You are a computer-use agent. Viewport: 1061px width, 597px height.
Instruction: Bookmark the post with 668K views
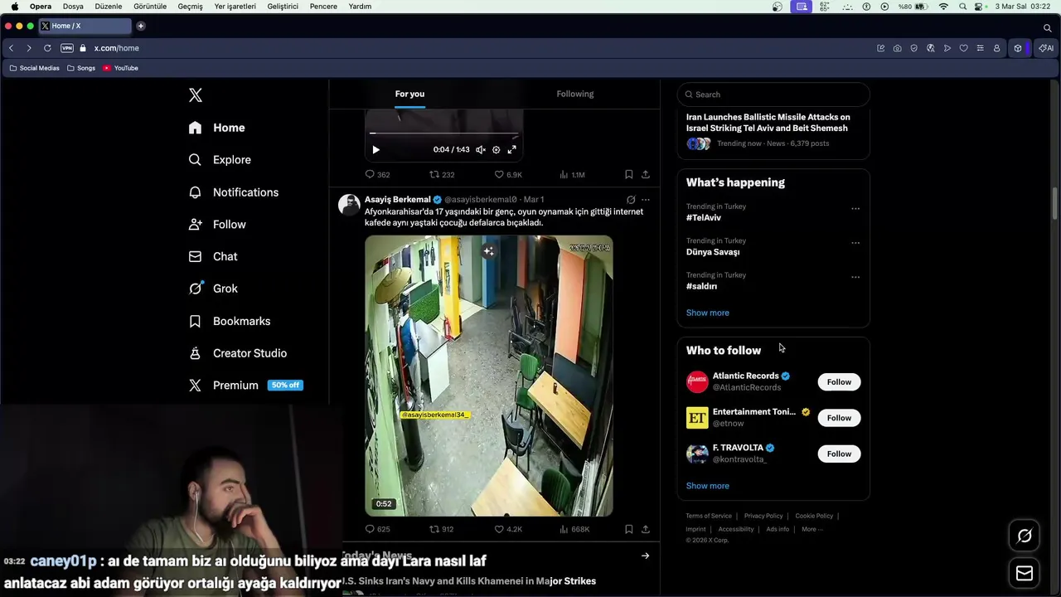pos(629,529)
